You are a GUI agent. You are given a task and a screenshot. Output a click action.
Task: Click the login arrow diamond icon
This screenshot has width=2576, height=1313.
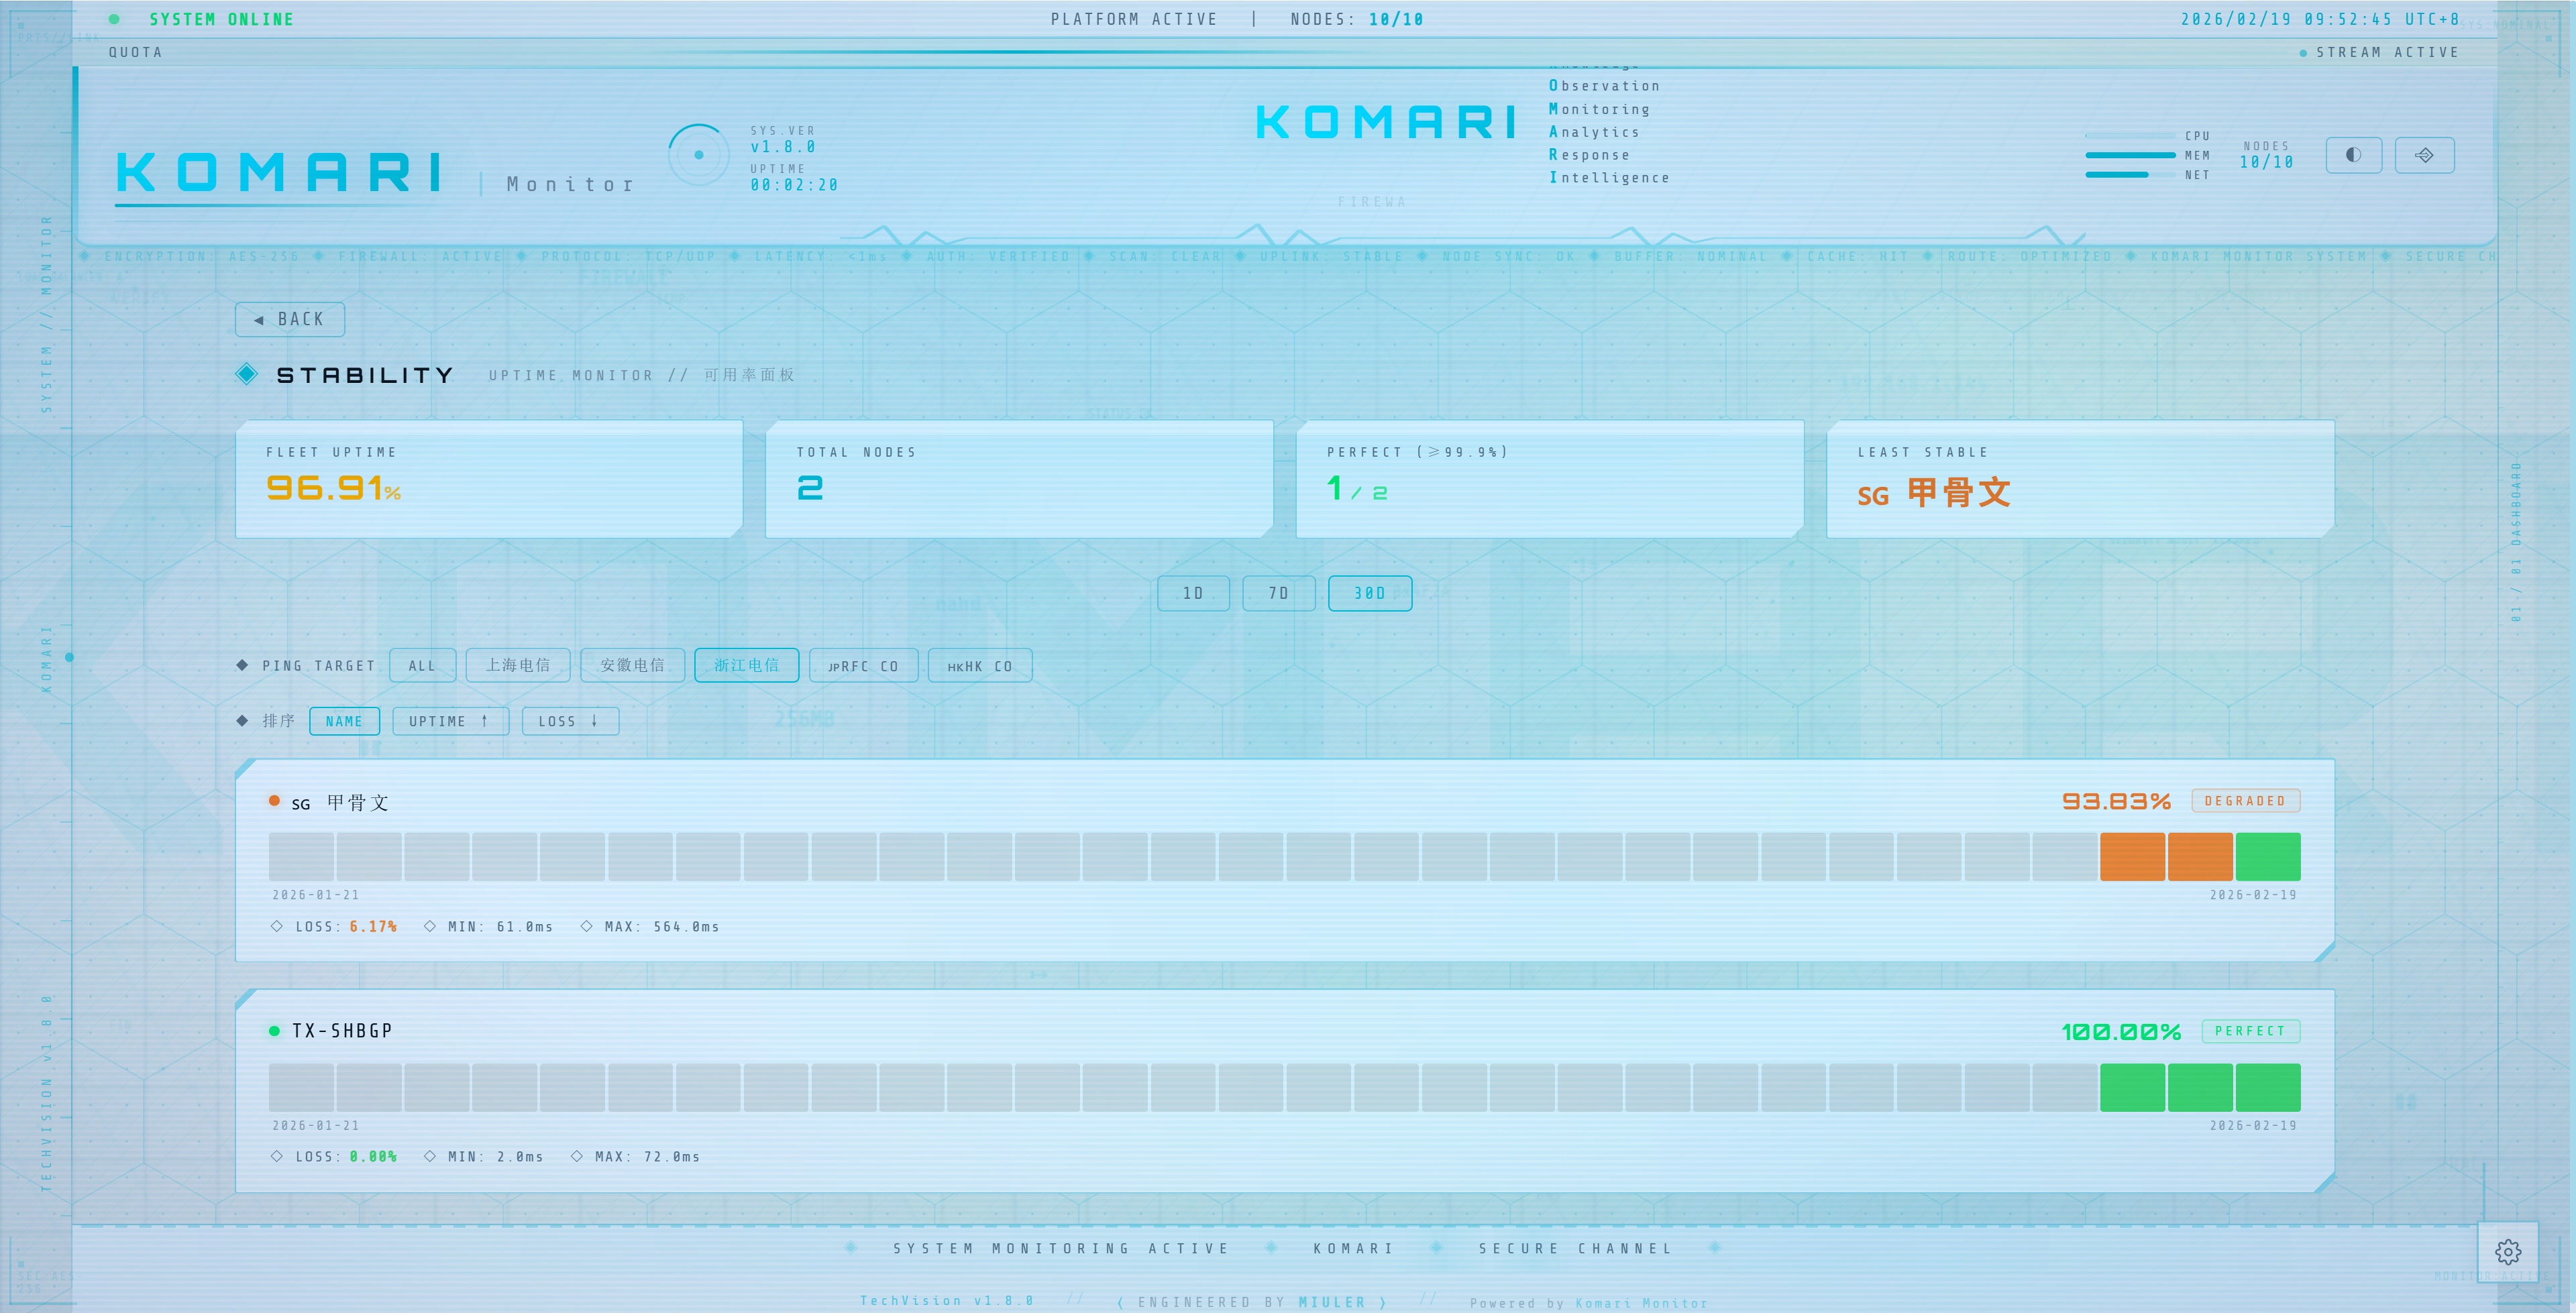[2424, 155]
